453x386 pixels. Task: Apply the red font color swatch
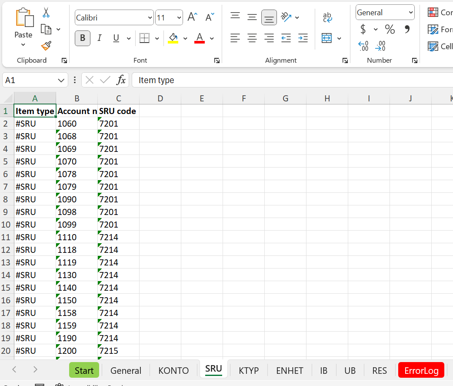click(x=199, y=38)
